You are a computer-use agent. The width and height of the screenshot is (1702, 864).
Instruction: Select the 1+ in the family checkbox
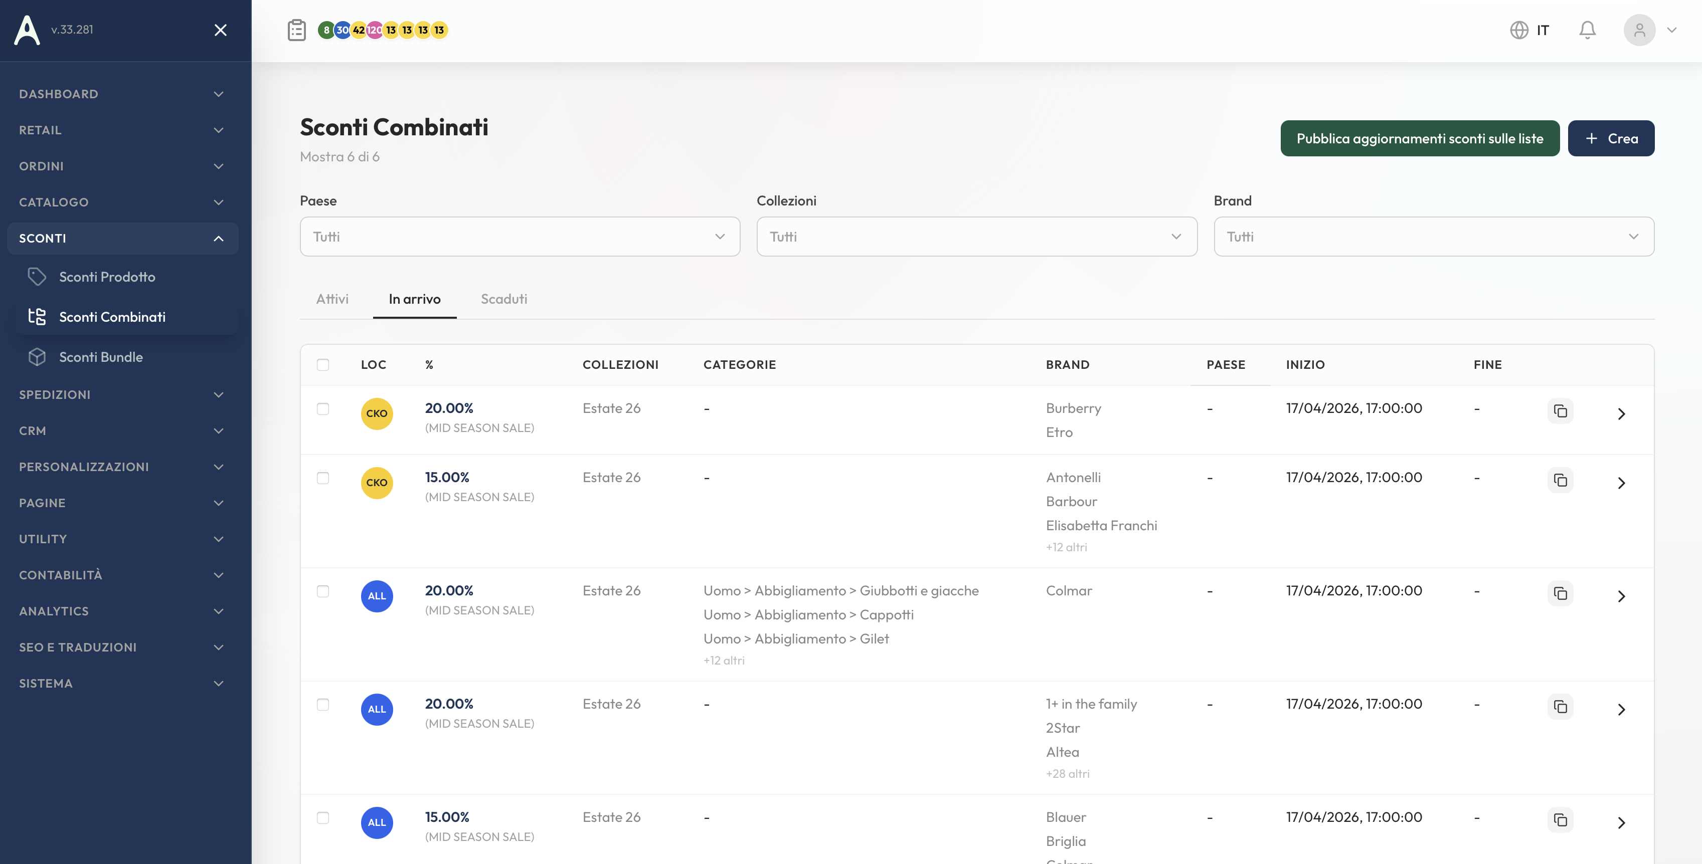click(323, 704)
